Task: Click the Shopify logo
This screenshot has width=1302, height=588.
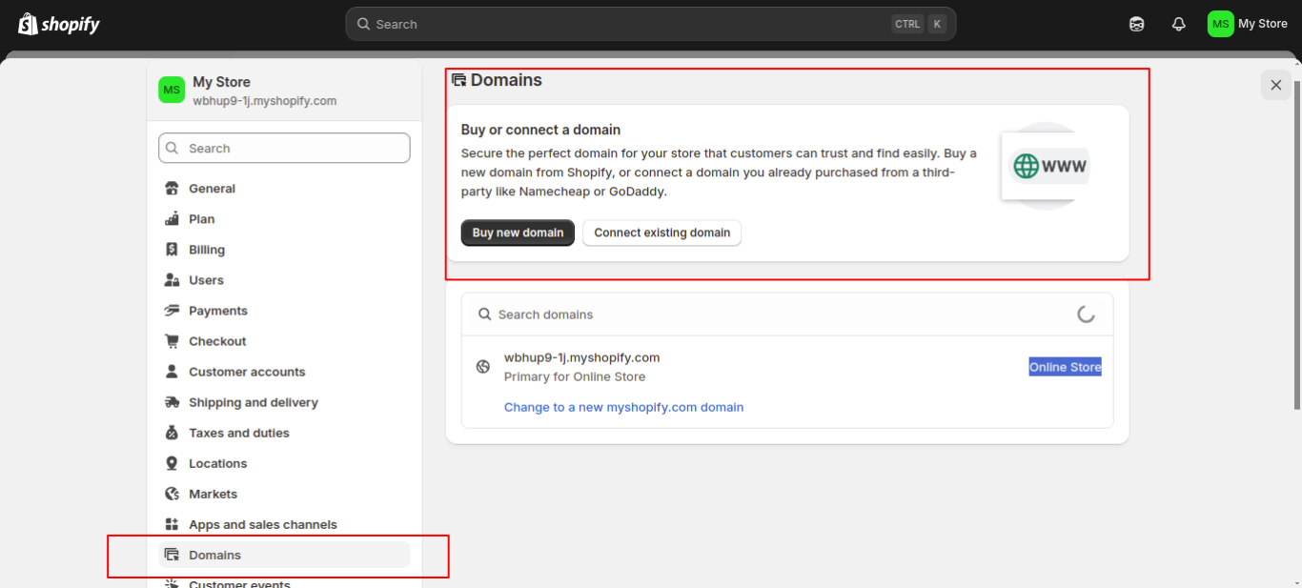Action: 58,23
